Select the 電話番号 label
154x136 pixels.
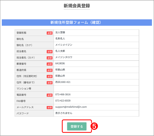21,95
